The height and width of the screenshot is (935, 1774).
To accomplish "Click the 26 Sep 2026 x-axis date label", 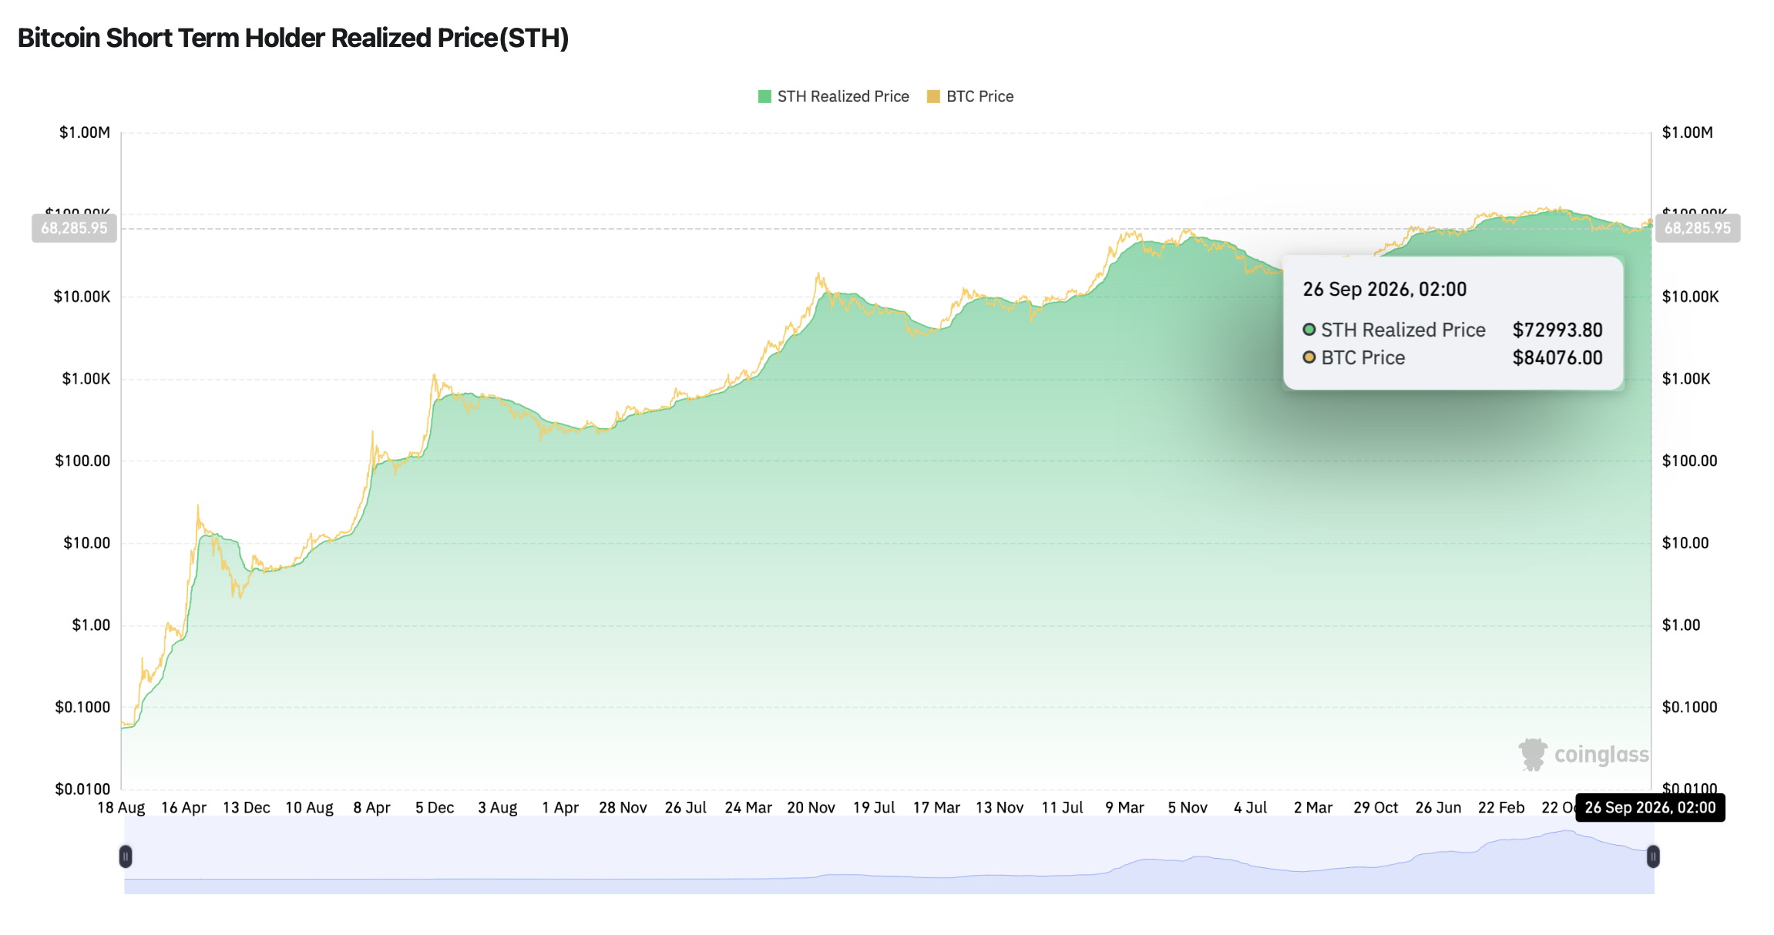I will (x=1650, y=807).
